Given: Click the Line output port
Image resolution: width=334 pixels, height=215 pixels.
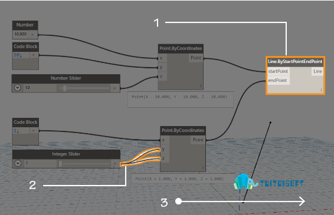Looking at the screenshot, I should point(317,71).
